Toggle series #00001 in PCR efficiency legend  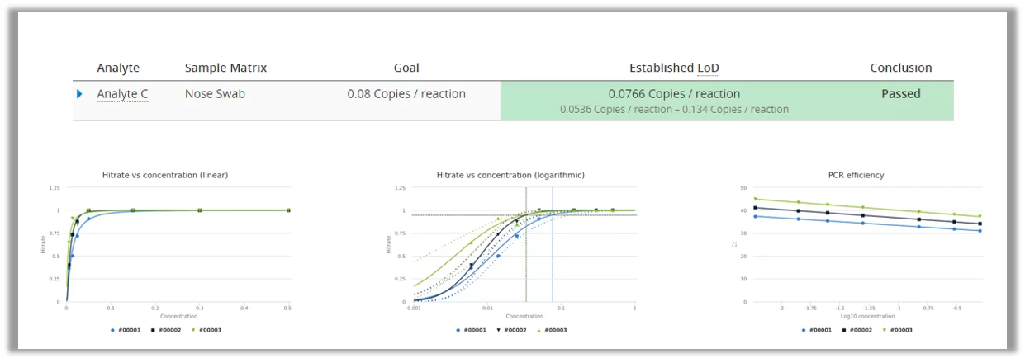click(819, 330)
